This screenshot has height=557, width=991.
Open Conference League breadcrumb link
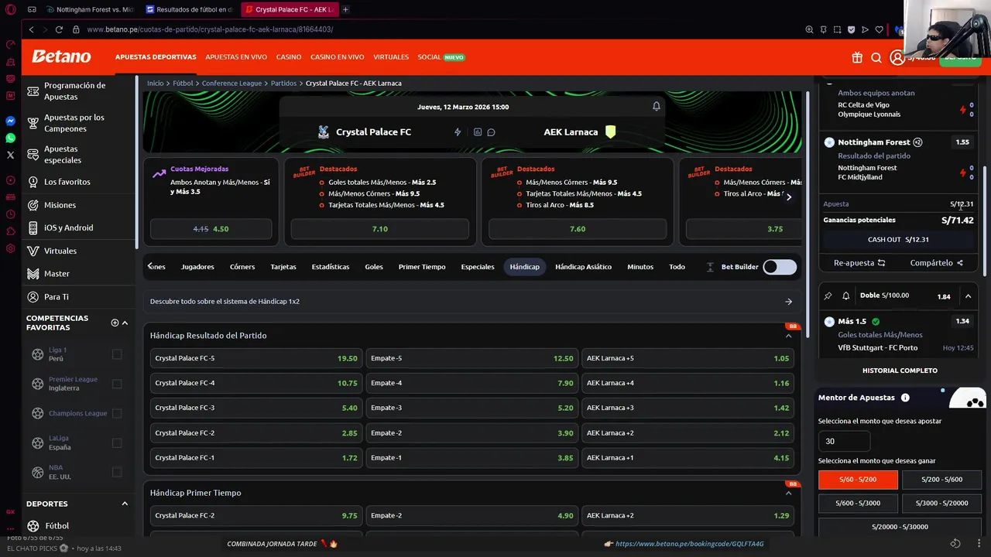click(231, 84)
